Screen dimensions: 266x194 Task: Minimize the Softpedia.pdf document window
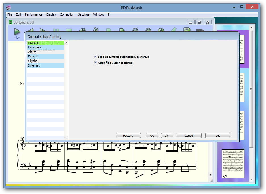[x=191, y=22]
